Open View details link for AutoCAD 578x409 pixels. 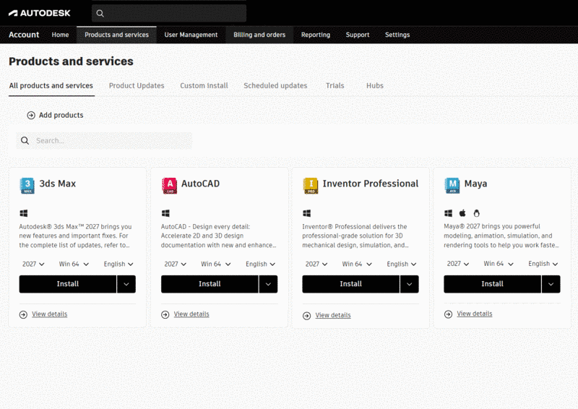[x=191, y=314]
